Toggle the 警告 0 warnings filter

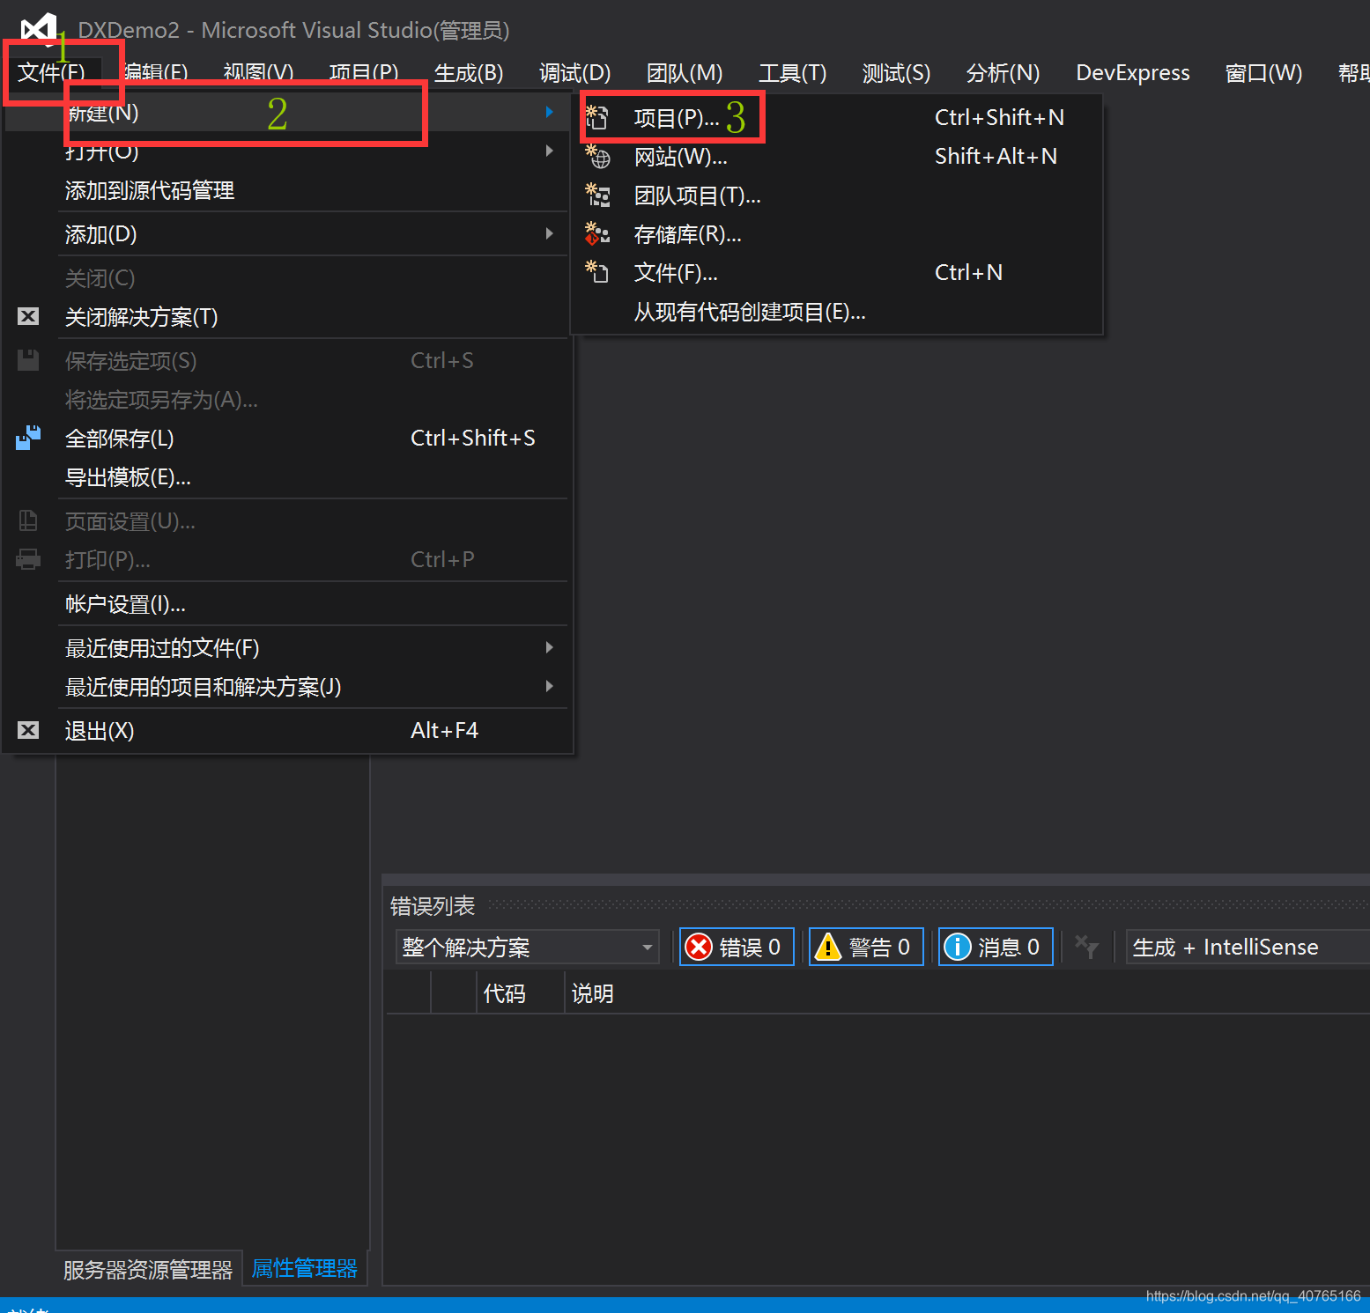pos(866,947)
